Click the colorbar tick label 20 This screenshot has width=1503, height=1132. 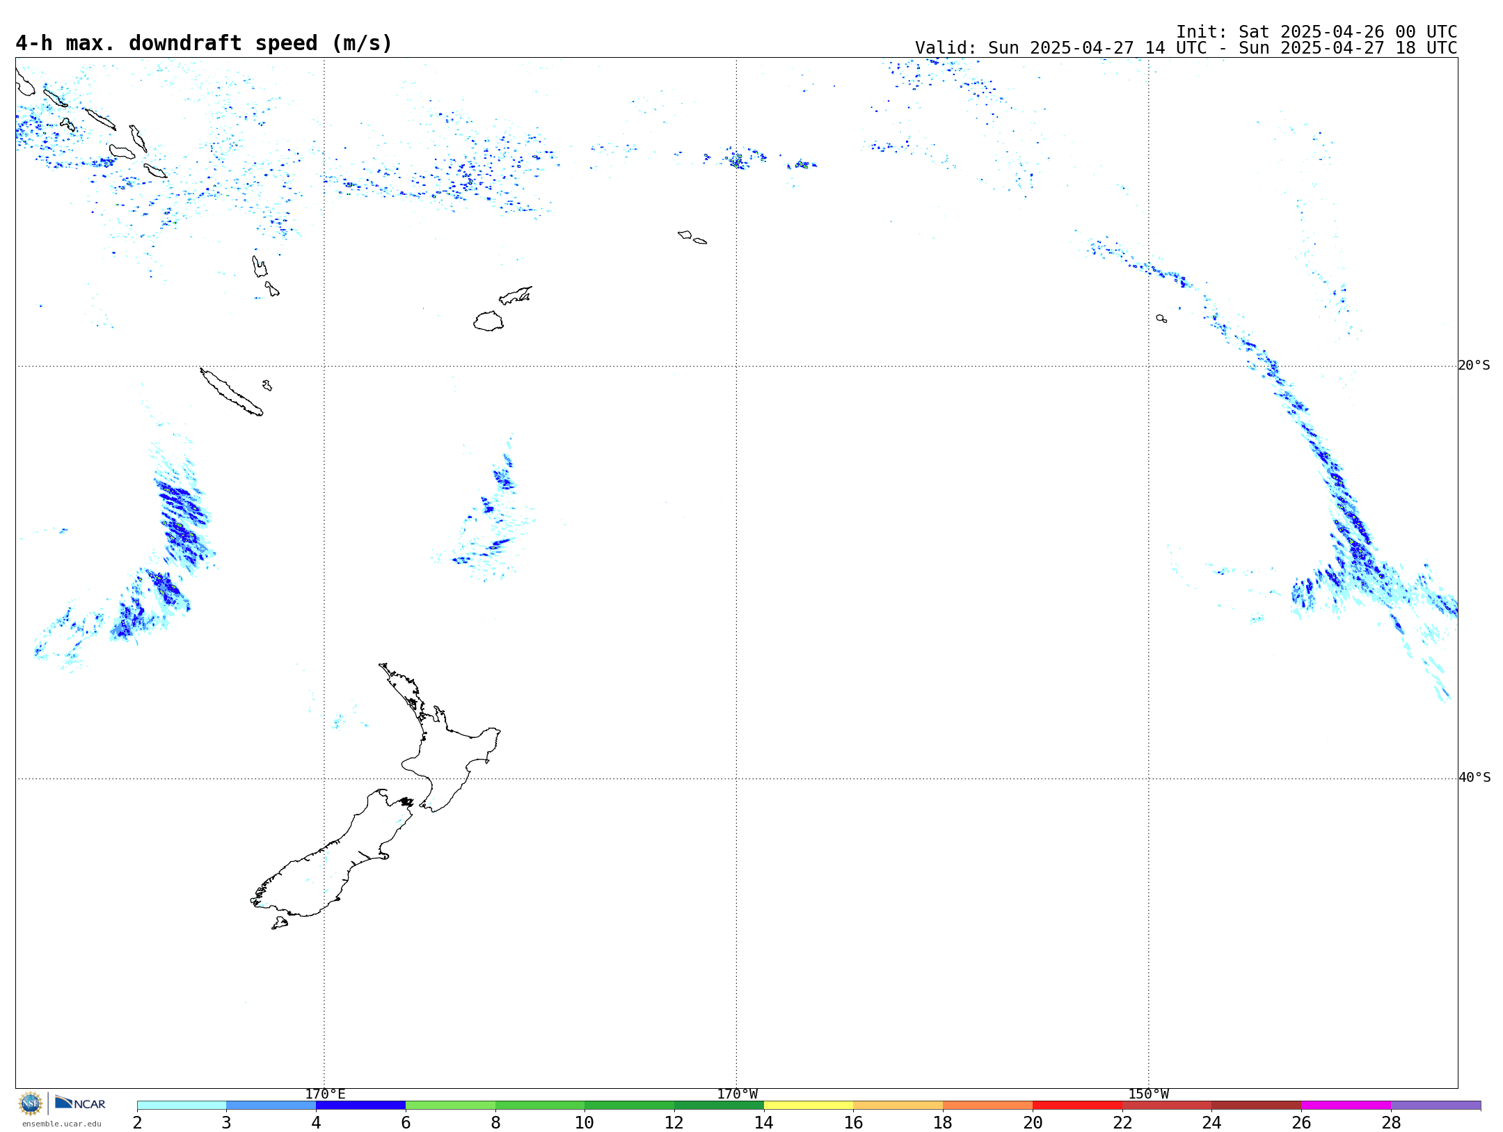(x=1033, y=1123)
